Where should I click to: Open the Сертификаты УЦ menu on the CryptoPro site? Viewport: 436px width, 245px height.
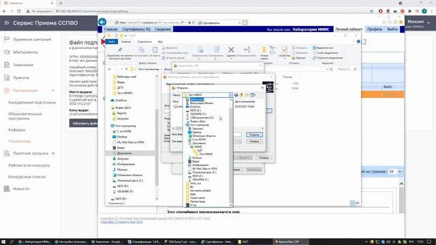(x=136, y=29)
